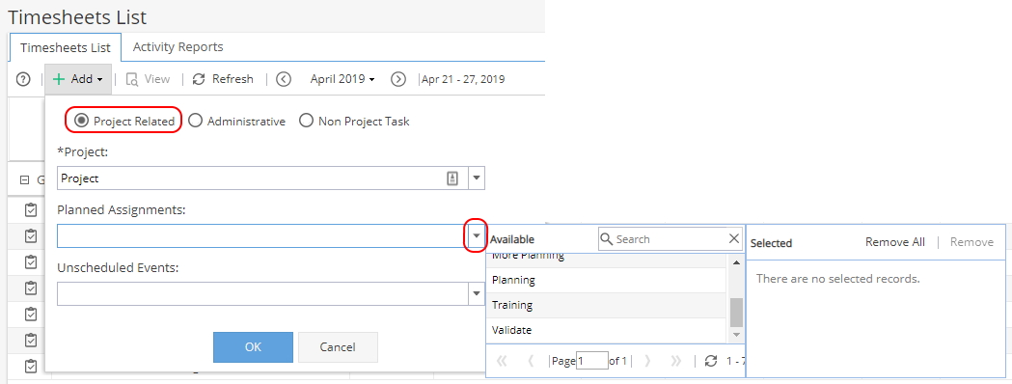Click the search magnifier icon
Screen dimensions: 1012x384
click(x=606, y=238)
